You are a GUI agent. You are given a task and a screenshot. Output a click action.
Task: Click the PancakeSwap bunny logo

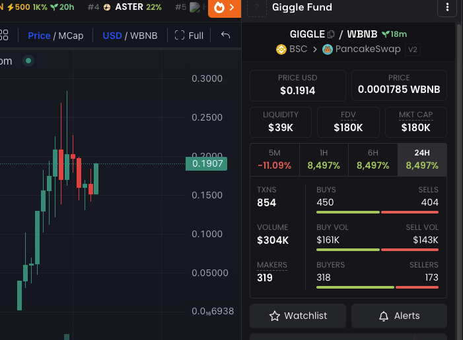point(327,49)
